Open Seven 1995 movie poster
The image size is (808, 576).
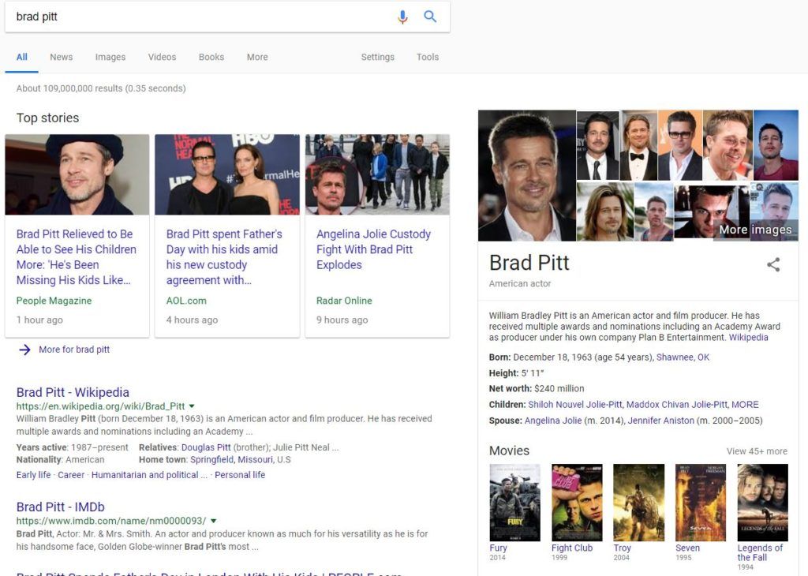pyautogui.click(x=701, y=503)
